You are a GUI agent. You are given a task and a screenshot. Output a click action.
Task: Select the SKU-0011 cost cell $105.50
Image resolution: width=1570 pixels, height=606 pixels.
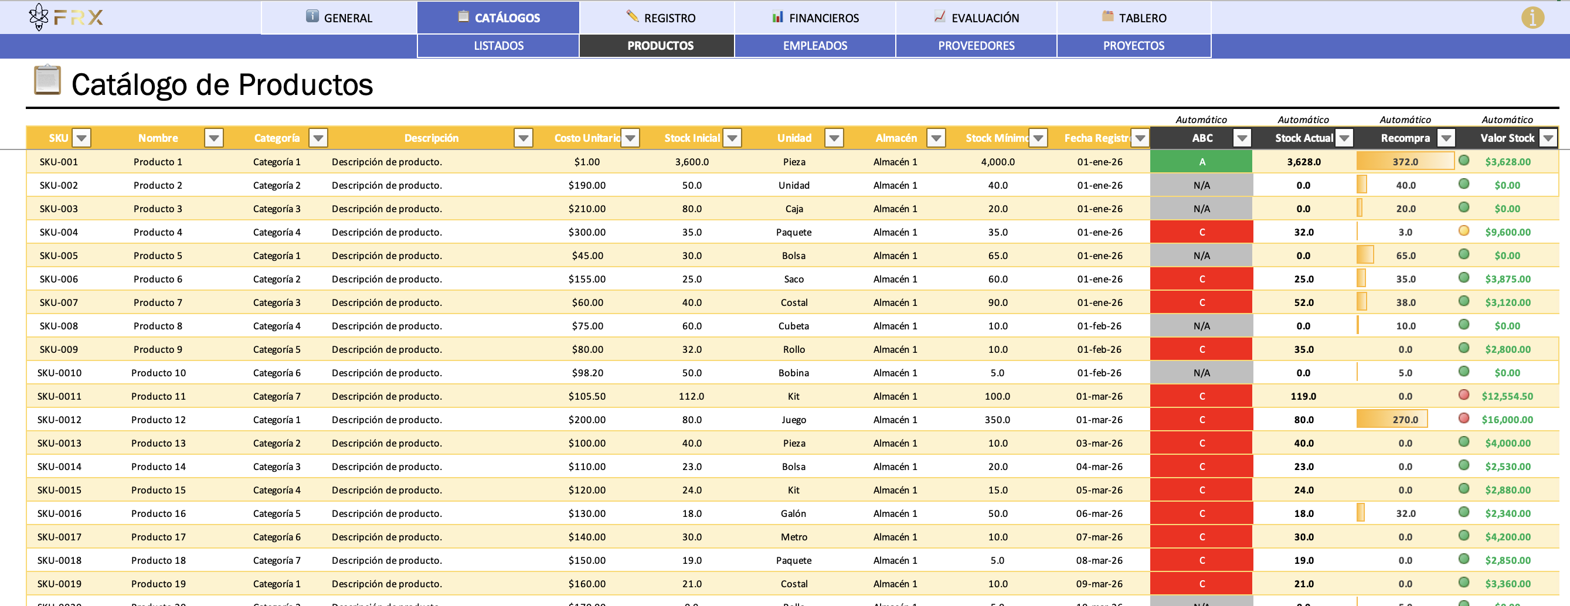[x=587, y=397]
